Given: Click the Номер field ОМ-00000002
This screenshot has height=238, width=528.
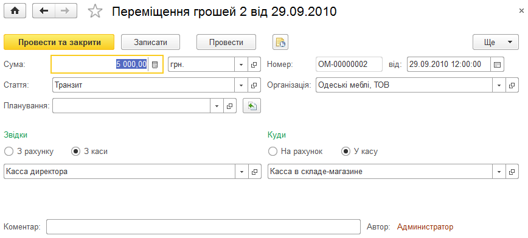Looking at the screenshot, I should click(x=349, y=65).
